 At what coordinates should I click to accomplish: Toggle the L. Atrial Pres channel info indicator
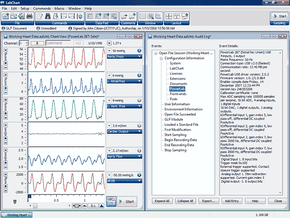pyautogui.click(x=139, y=76)
